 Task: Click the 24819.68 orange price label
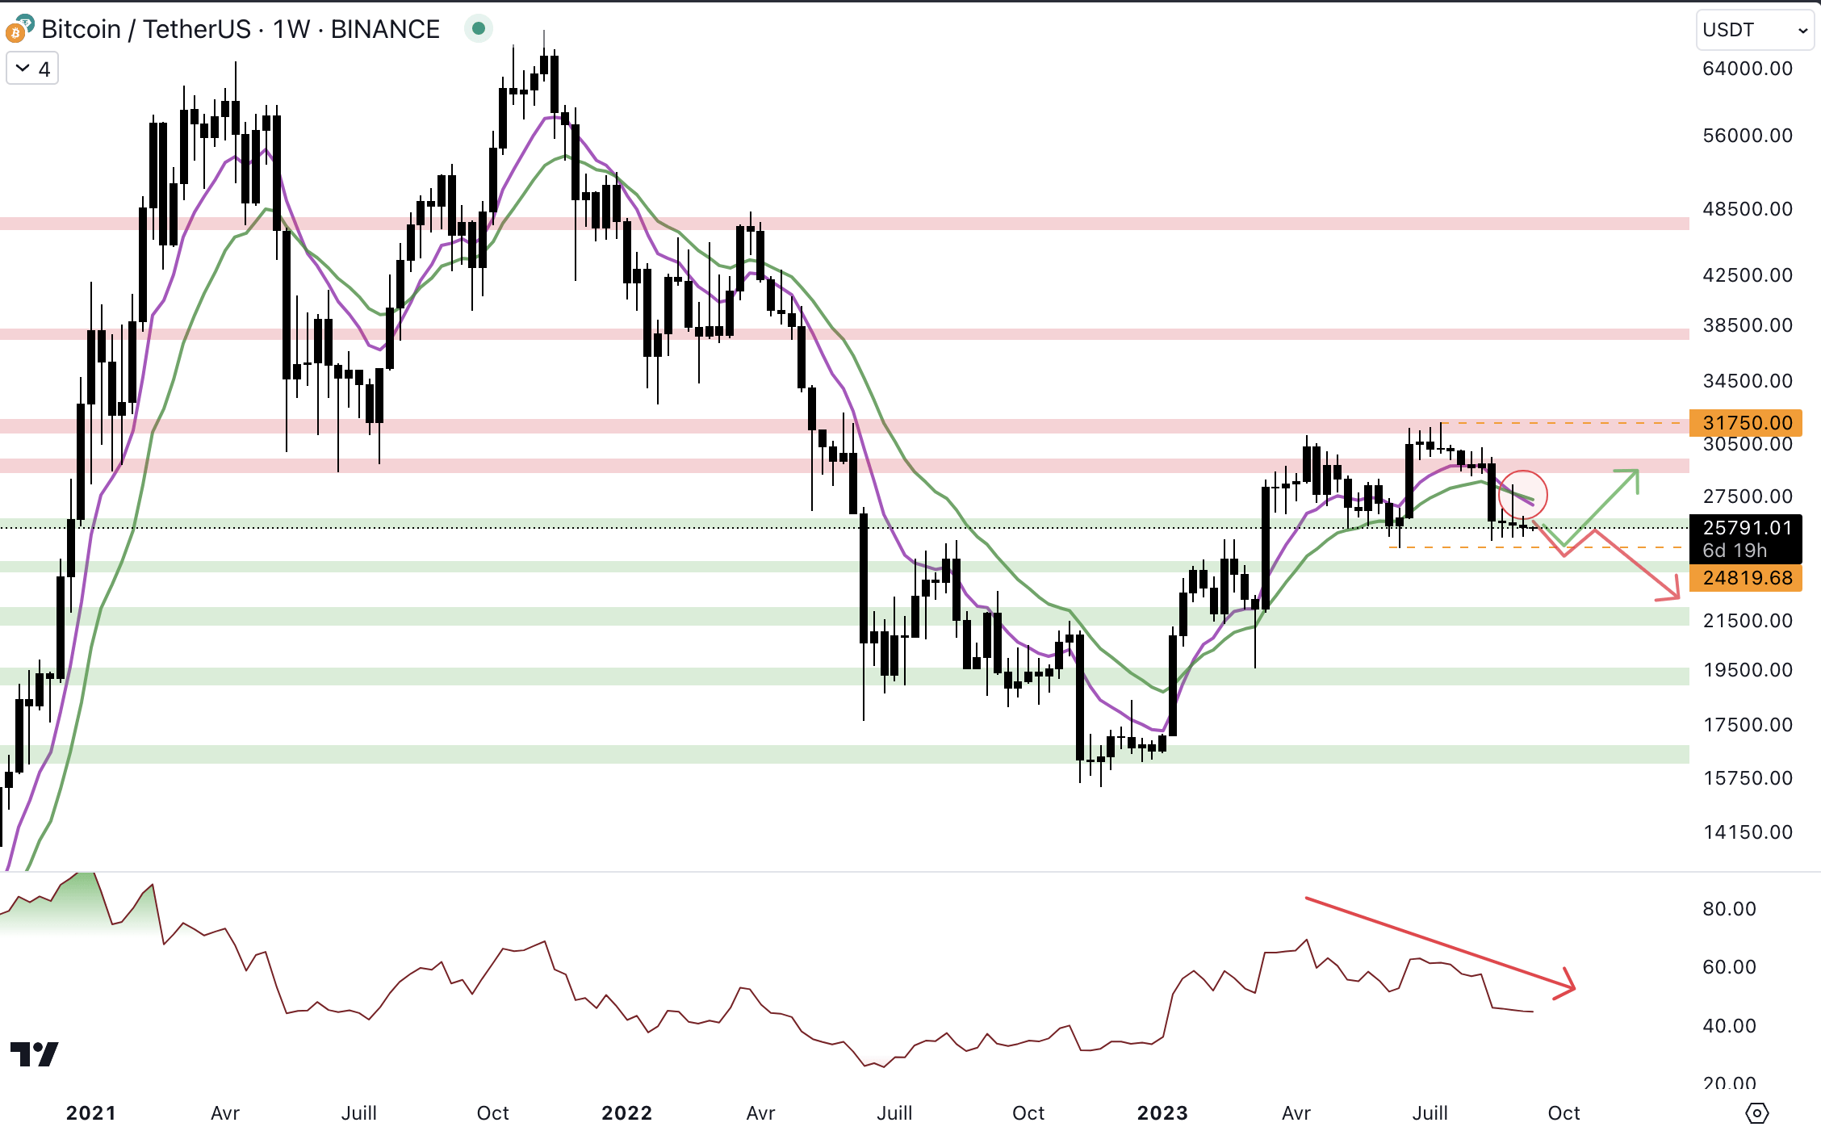(x=1746, y=577)
